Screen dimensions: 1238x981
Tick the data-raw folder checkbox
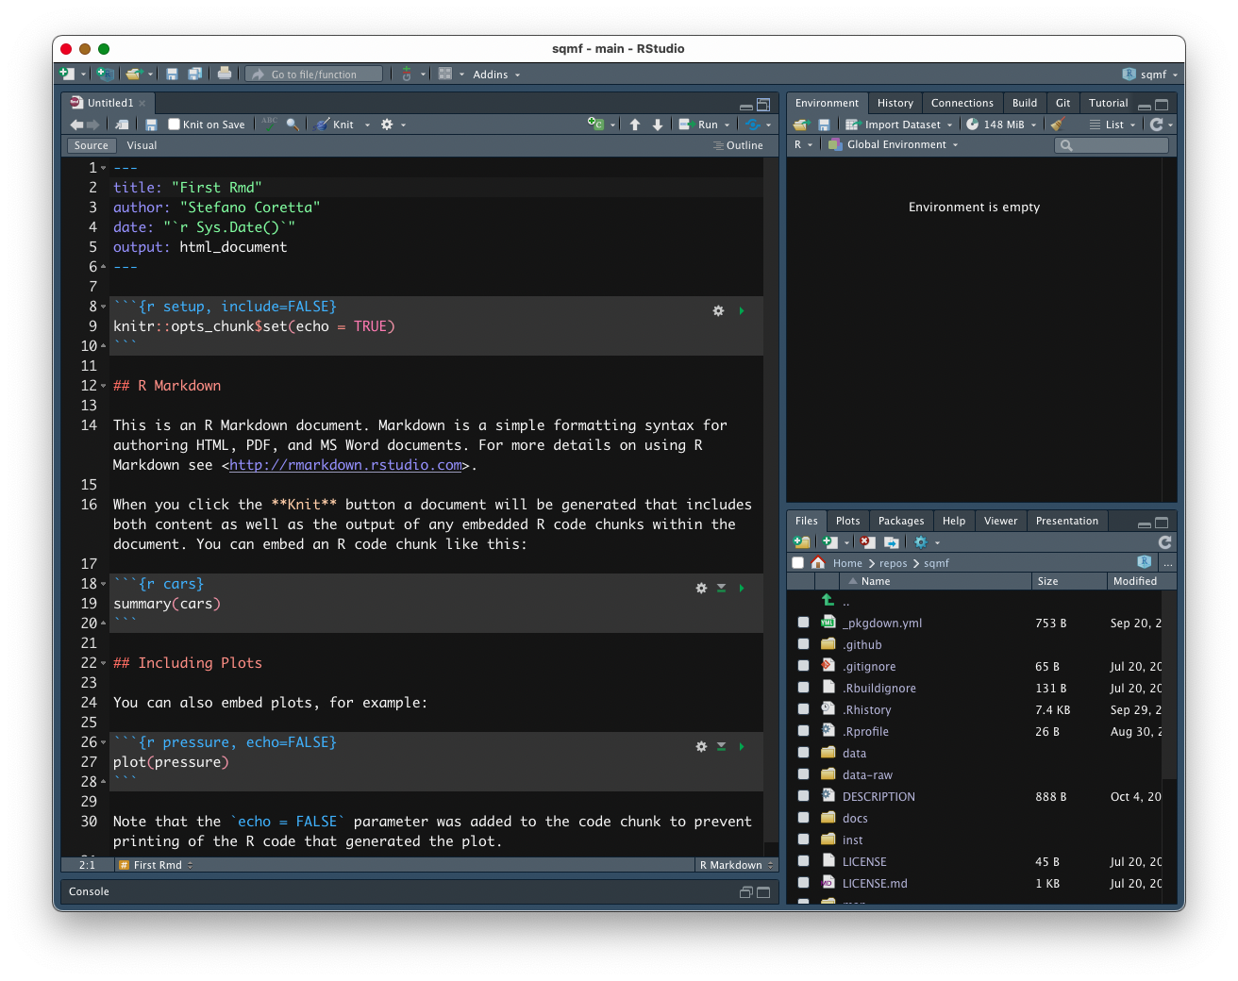tap(803, 774)
